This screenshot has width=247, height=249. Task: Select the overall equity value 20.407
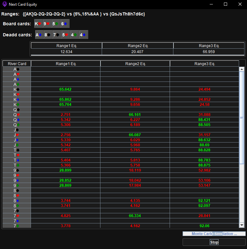(x=137, y=52)
